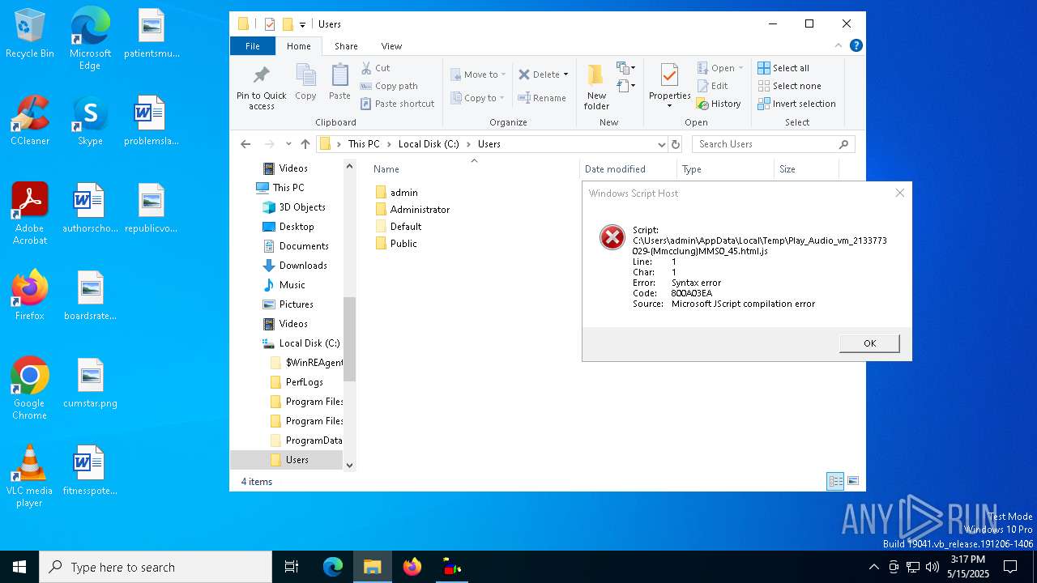This screenshot has width=1037, height=583.
Task: Click Firefox in taskbar
Action: point(412,567)
